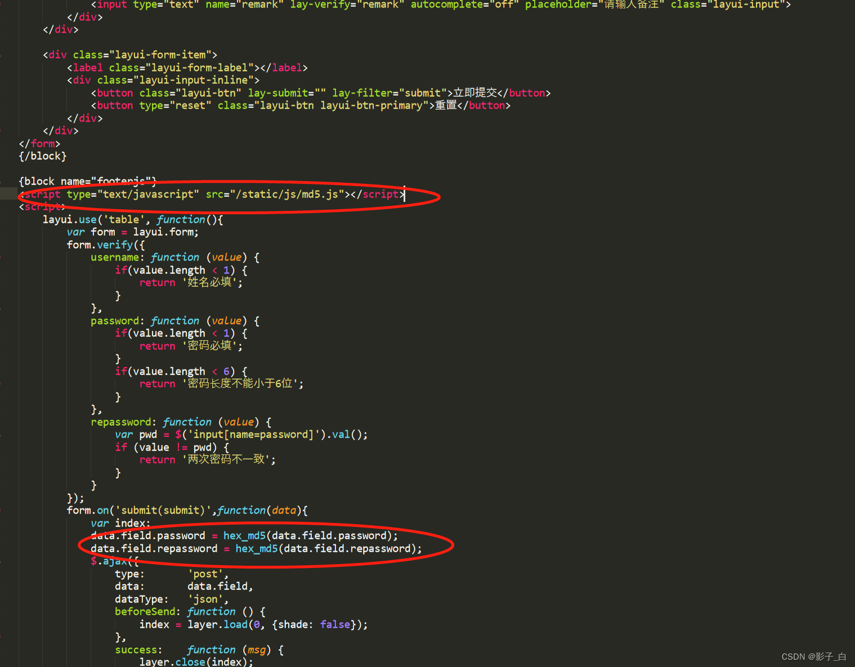Click the 重置 reset button code line
The width and height of the screenshot is (855, 667).
click(x=301, y=105)
